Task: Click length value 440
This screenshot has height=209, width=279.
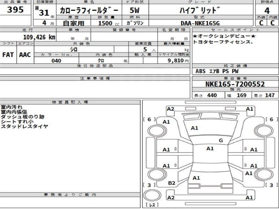Action: click(x=212, y=95)
